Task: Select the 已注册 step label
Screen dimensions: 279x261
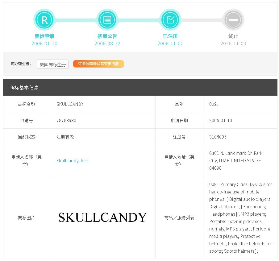Action: (170, 36)
